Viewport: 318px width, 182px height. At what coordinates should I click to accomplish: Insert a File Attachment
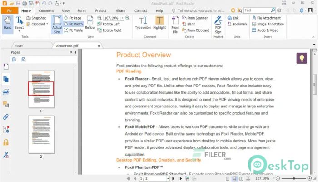[x=266, y=18]
